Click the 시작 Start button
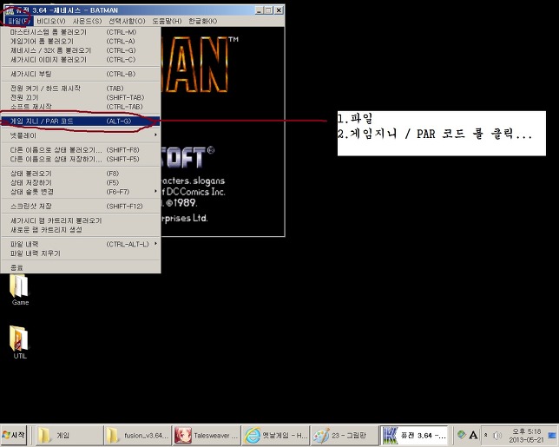The width and height of the screenshot is (559, 447). point(14,435)
